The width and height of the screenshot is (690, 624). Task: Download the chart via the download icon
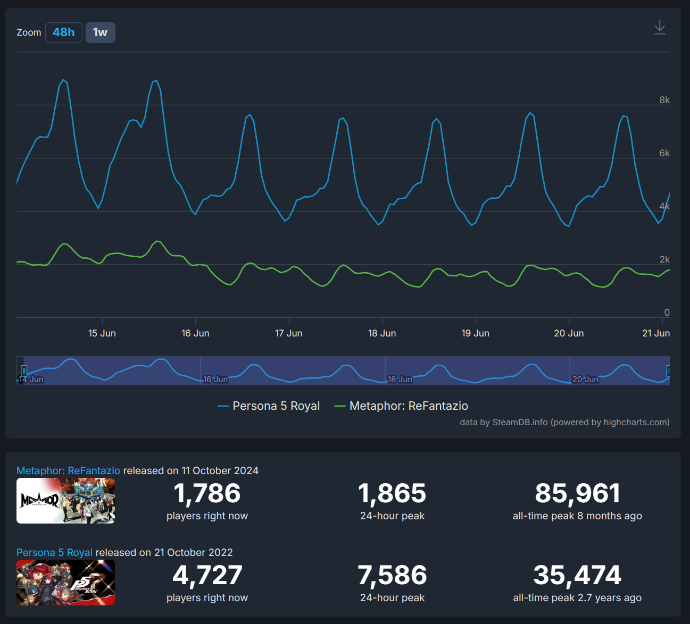click(x=660, y=28)
